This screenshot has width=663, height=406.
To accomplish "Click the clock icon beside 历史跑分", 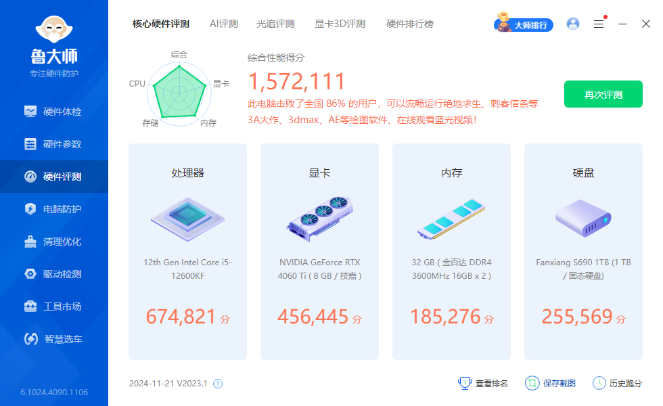I will pos(599,382).
